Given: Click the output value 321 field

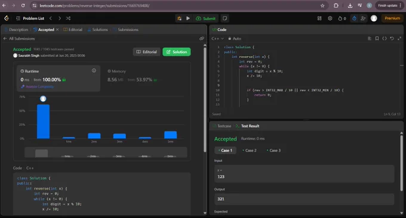Looking at the screenshot, I should [304, 199].
